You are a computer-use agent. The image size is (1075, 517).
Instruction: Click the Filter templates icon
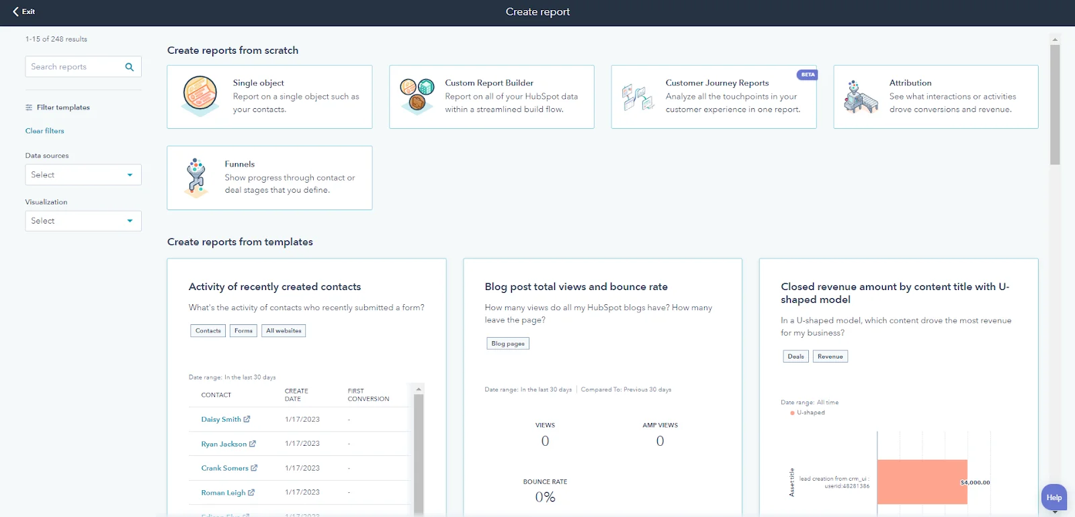pos(29,107)
